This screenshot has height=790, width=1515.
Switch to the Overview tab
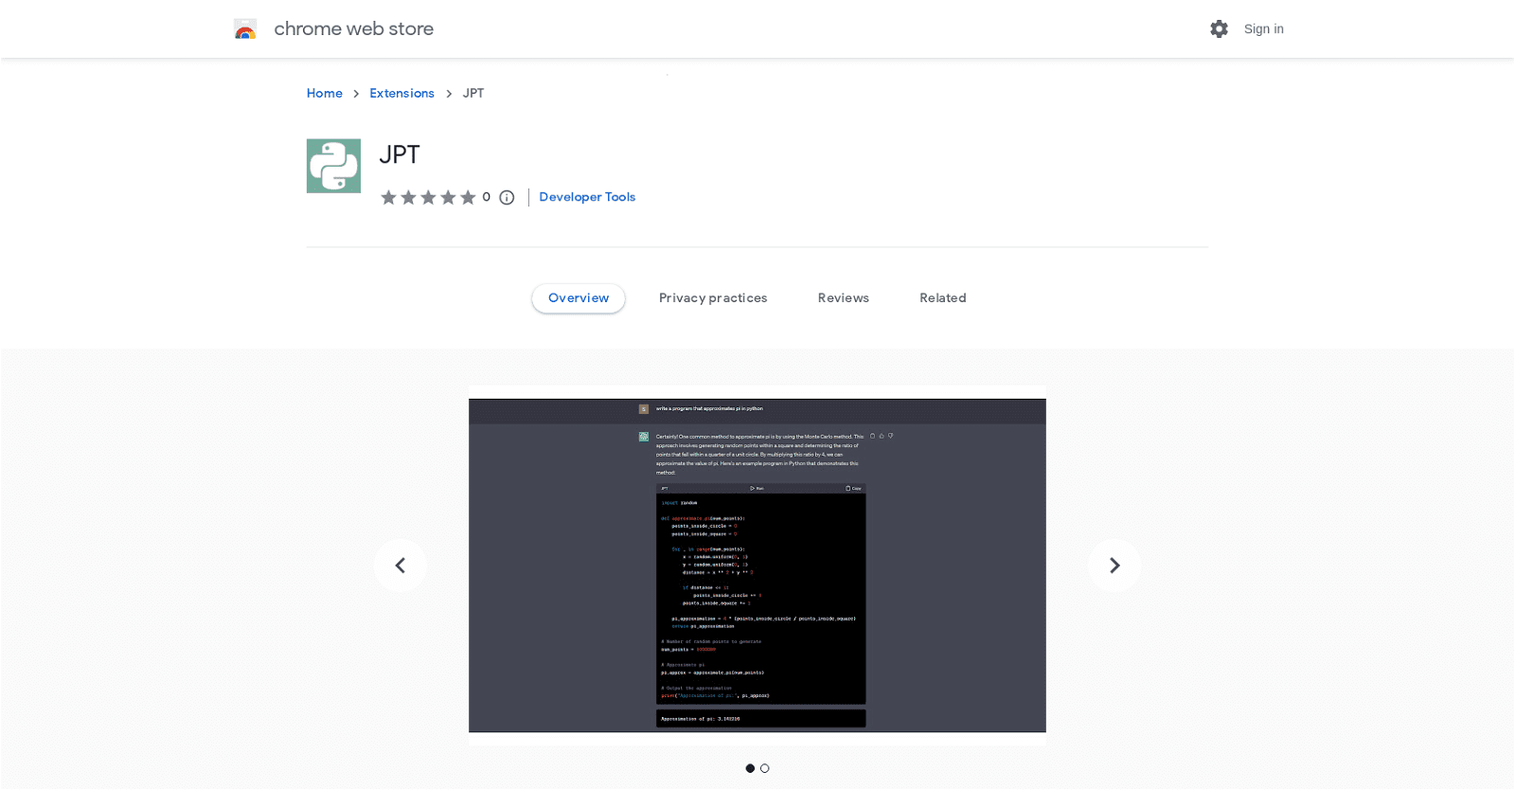(579, 298)
